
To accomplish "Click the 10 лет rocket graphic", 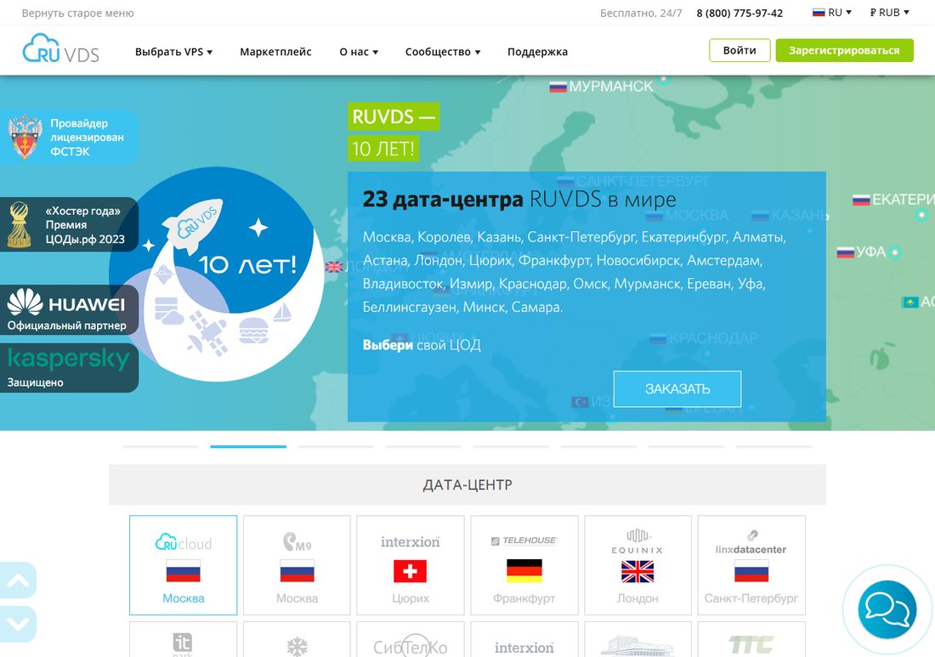I will 218,273.
